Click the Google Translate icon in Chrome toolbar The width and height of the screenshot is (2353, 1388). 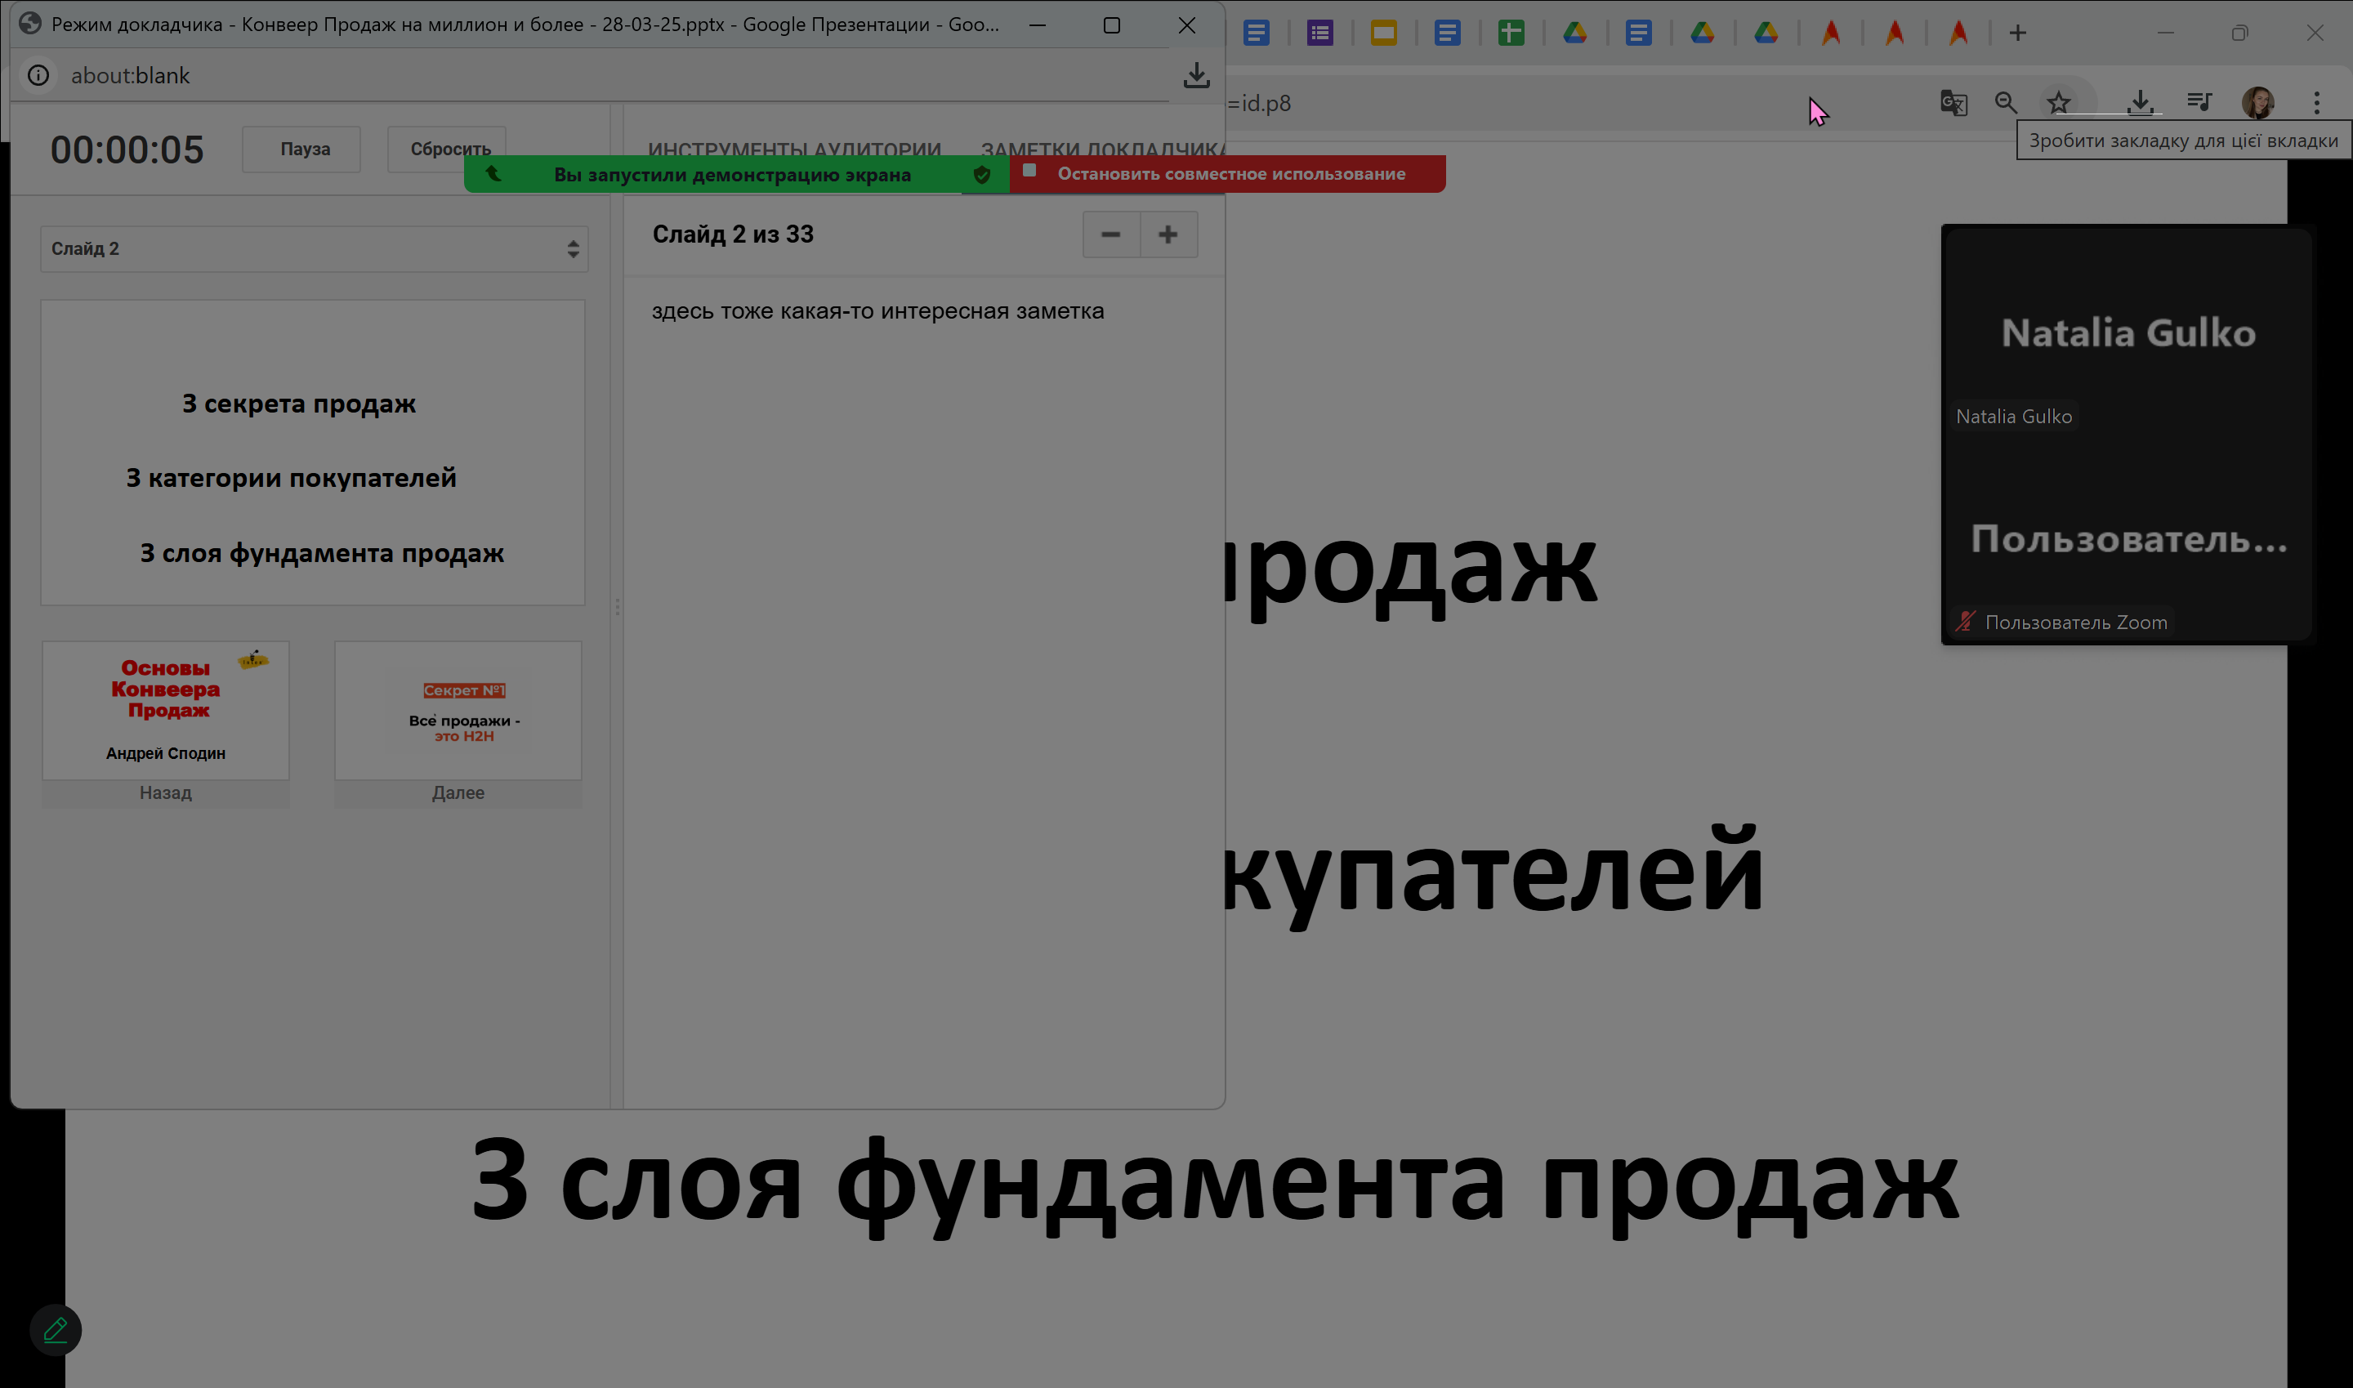pyautogui.click(x=1953, y=103)
